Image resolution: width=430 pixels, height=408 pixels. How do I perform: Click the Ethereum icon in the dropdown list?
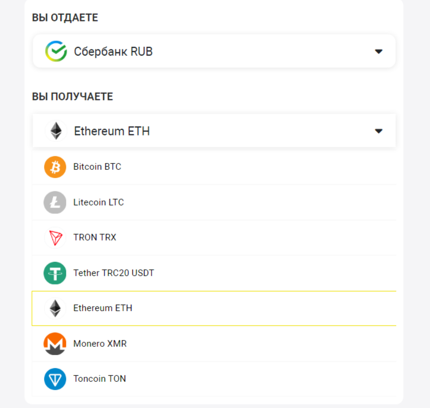[55, 308]
